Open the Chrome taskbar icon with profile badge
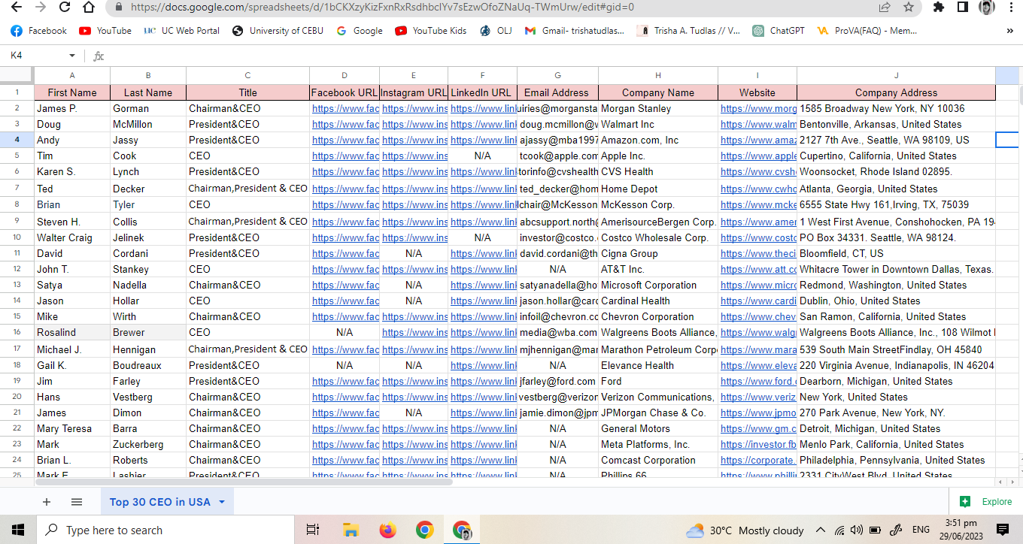This screenshot has height=544, width=1023. click(462, 530)
